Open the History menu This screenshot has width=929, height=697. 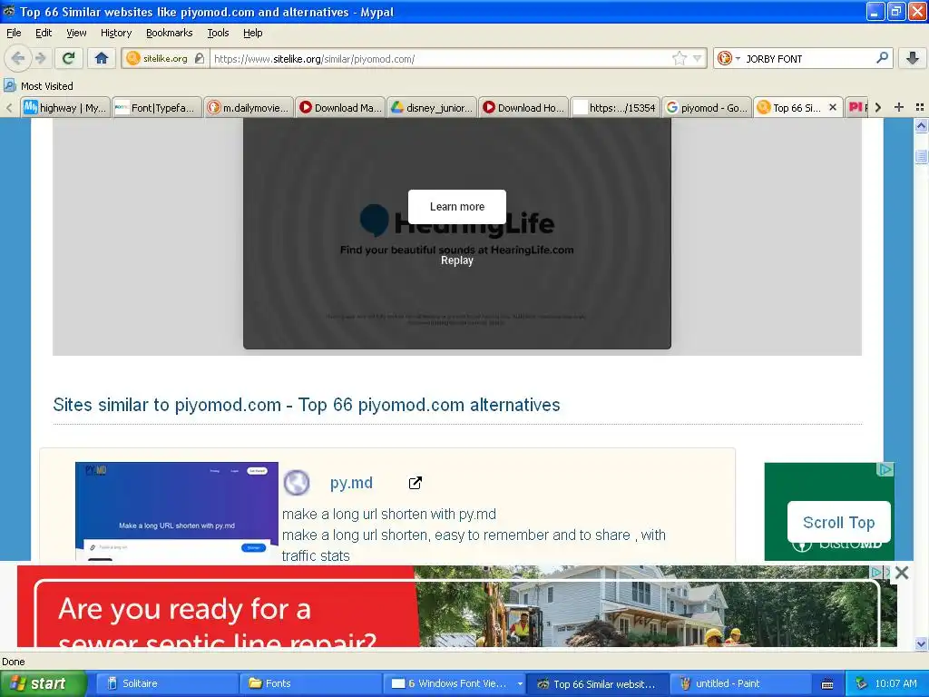(115, 33)
